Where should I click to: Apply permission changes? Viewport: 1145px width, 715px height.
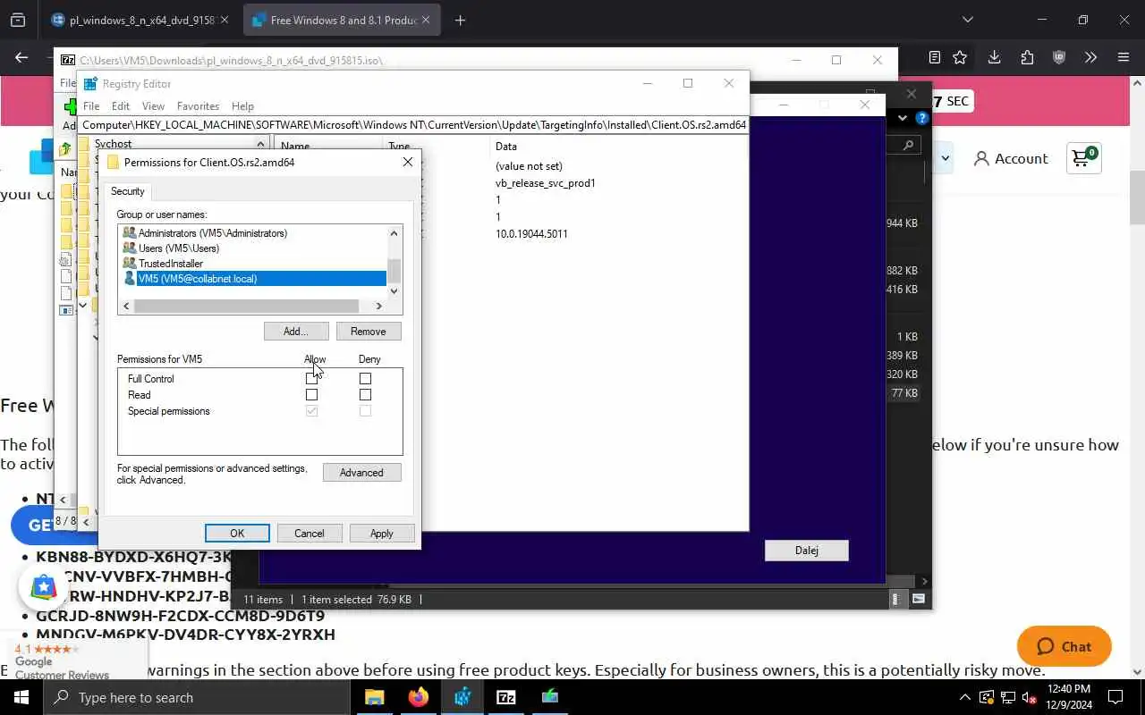click(382, 533)
